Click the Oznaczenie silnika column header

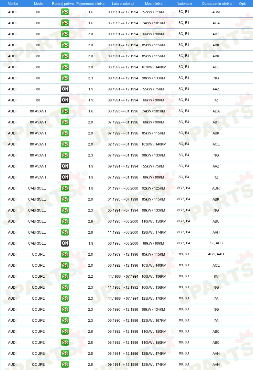(217, 4)
